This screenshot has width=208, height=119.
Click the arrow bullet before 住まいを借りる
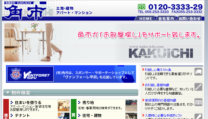tap(12, 102)
